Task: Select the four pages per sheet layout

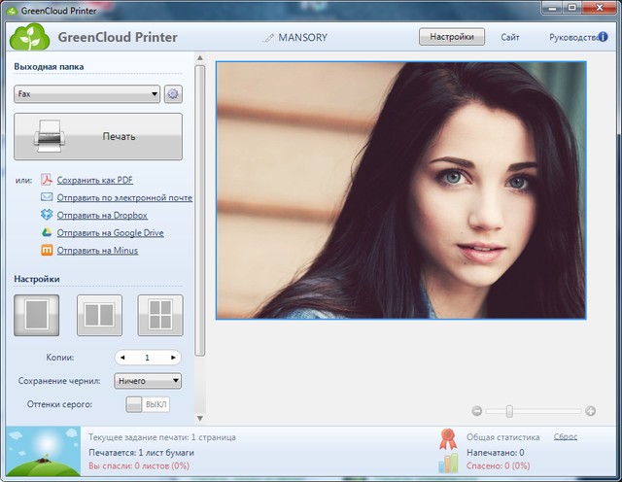Action: pos(160,315)
